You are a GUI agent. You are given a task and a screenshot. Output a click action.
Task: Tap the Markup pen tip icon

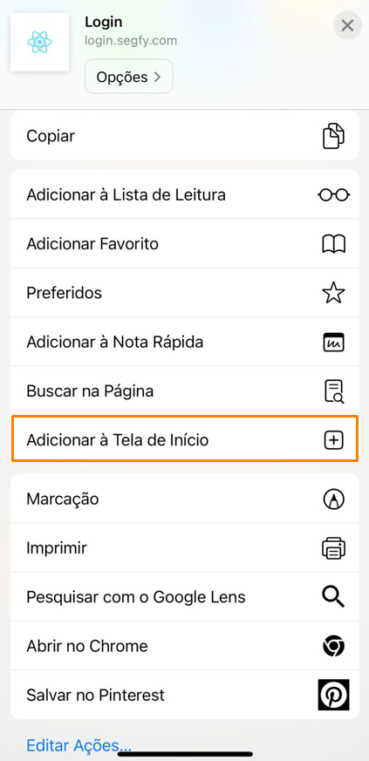tap(333, 499)
